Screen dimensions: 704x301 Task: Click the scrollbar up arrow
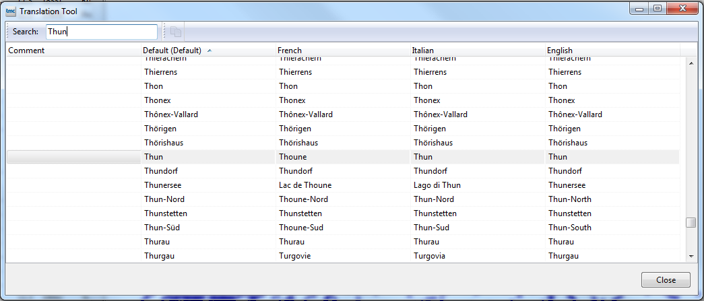point(691,63)
